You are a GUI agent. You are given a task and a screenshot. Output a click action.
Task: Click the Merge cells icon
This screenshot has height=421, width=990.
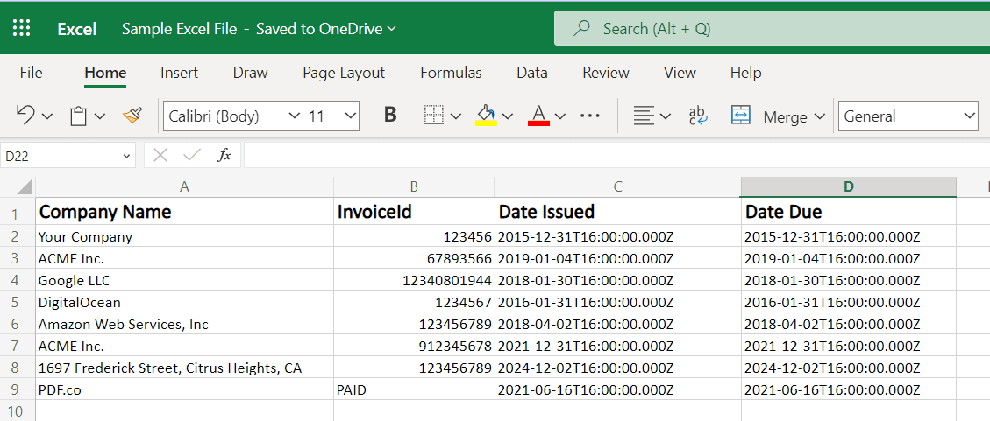741,115
